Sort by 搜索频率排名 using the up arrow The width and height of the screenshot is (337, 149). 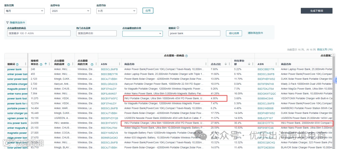pos(46,64)
